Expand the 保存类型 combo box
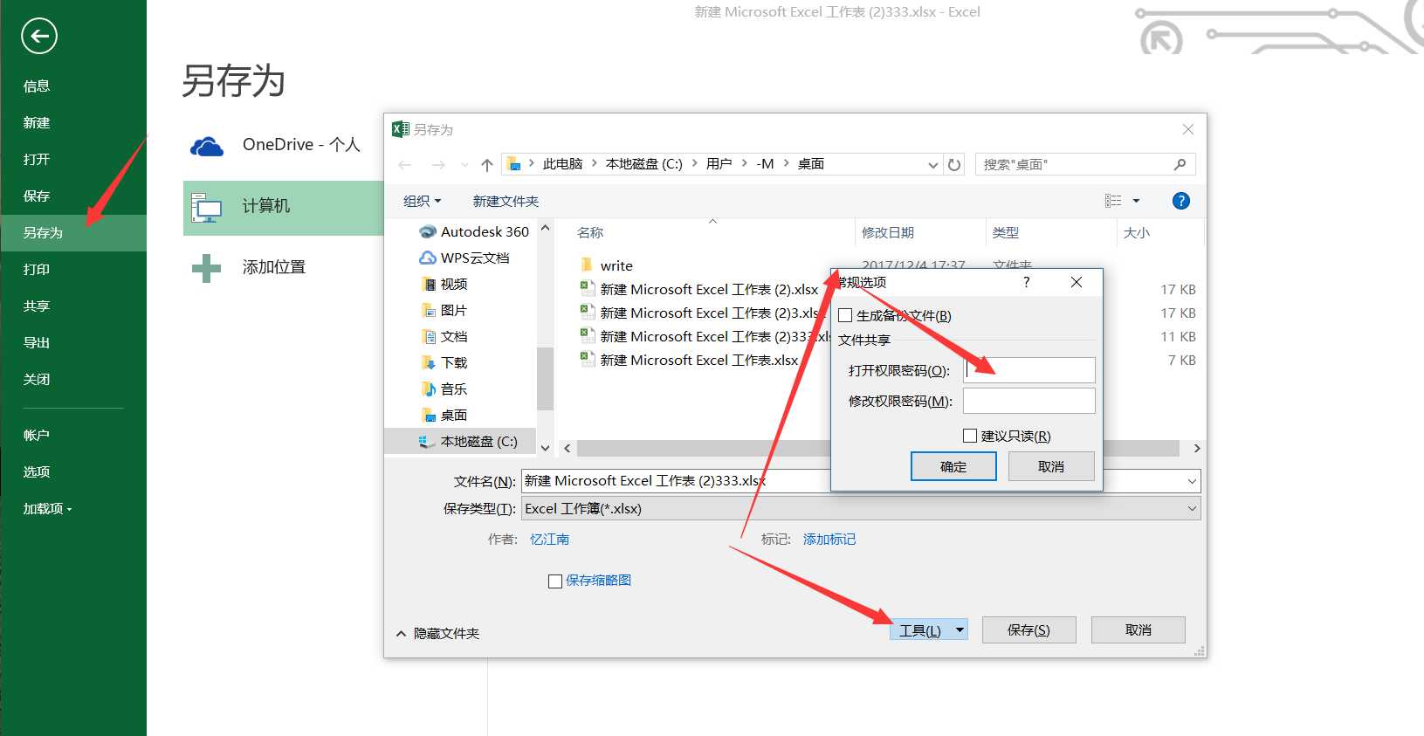This screenshot has height=736, width=1424. click(860, 508)
